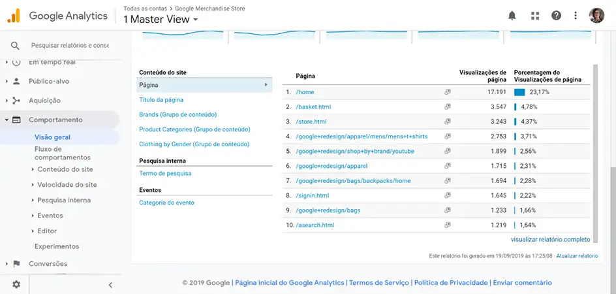This screenshot has width=616, height=294.
Task: Select Brands (Grupo de conteúdo)
Action: click(x=178, y=114)
